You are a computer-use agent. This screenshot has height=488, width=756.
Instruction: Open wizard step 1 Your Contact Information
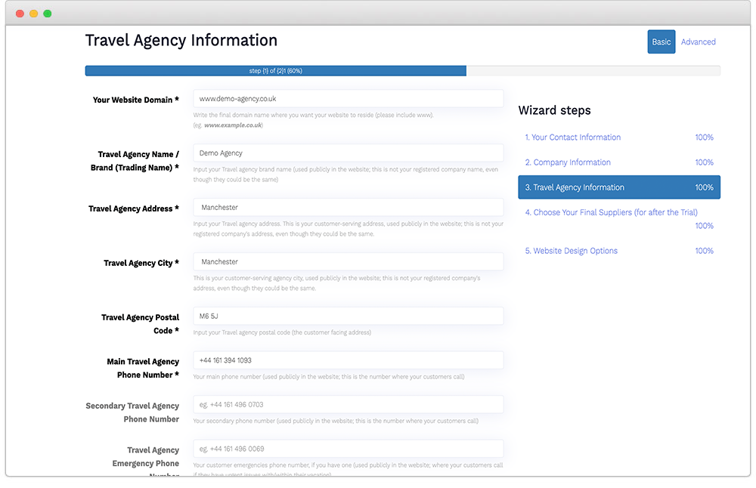pyautogui.click(x=573, y=137)
